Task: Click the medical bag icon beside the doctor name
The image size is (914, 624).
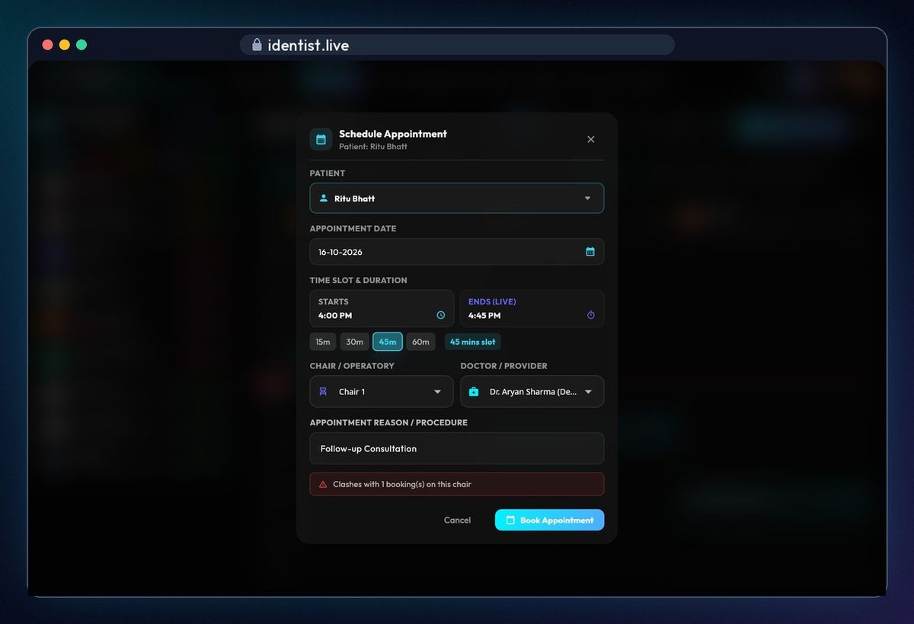Action: click(x=474, y=392)
